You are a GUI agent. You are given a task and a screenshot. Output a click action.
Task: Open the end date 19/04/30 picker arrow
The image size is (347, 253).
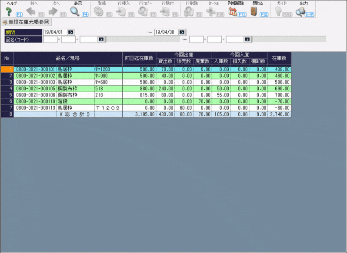coord(182,32)
